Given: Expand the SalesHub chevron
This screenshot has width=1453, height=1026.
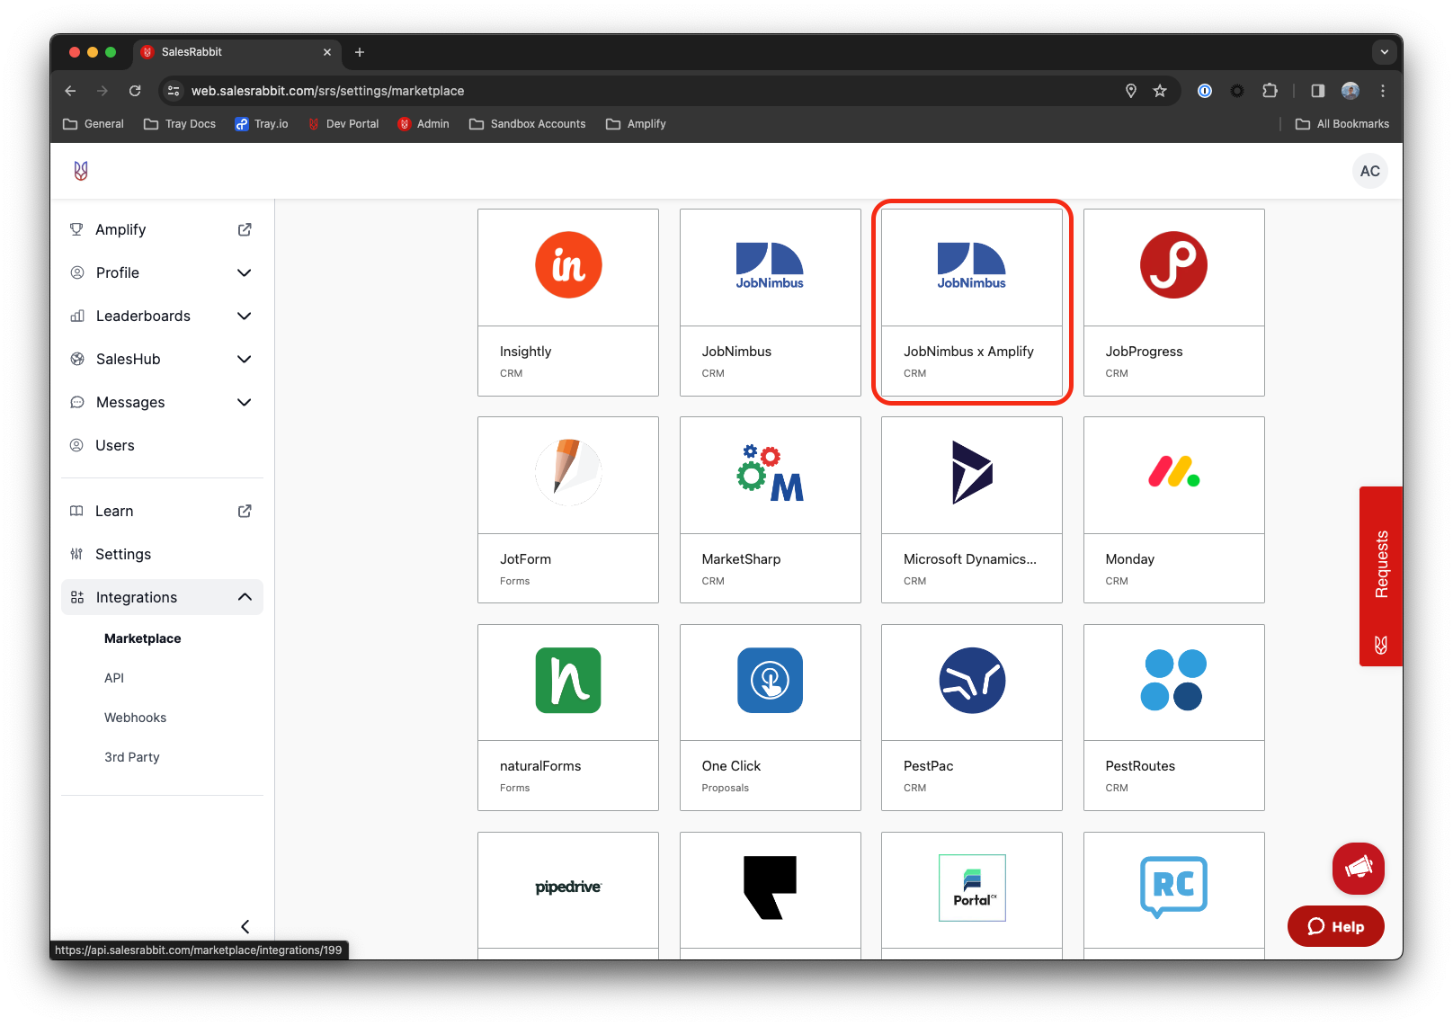Looking at the screenshot, I should click(x=244, y=359).
